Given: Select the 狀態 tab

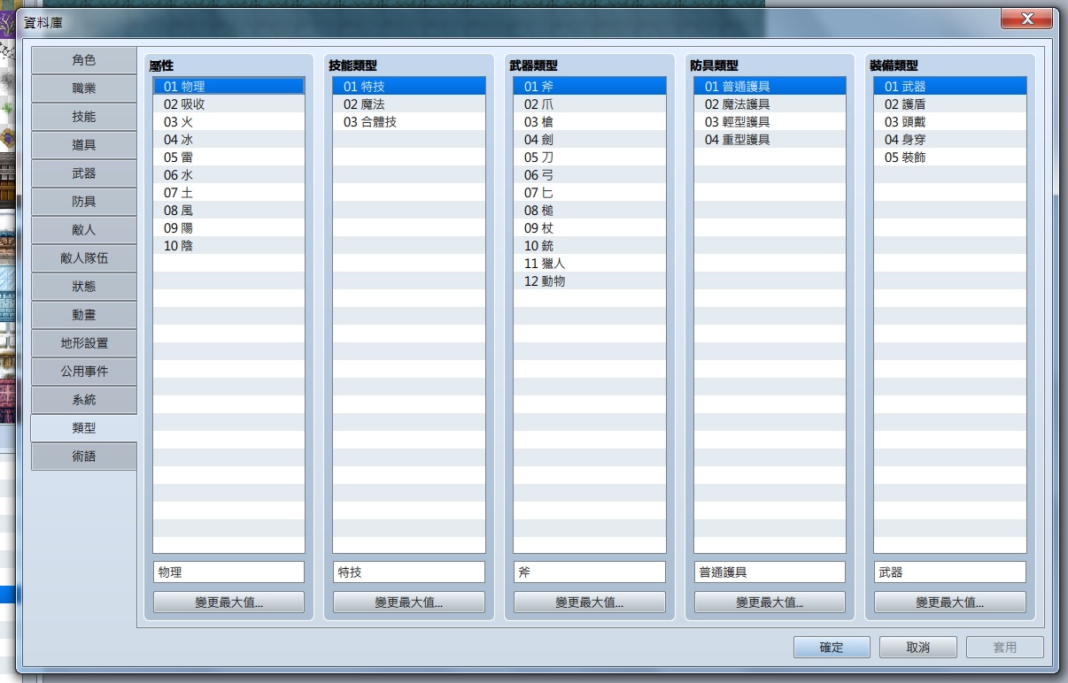Looking at the screenshot, I should tap(84, 287).
